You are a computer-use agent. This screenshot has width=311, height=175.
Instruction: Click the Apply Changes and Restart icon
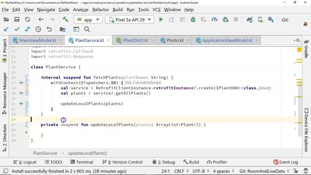pyautogui.click(x=172, y=19)
